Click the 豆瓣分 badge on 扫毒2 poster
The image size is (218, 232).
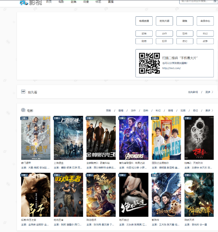coord(188,118)
